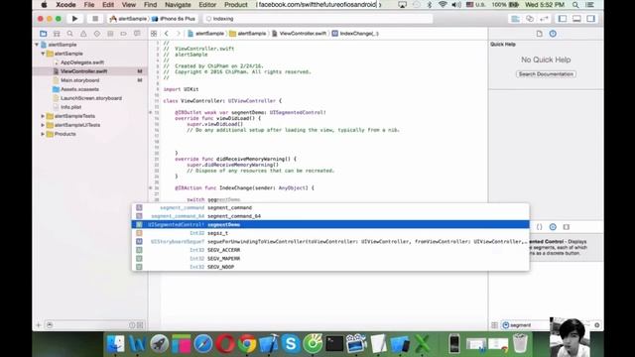
Task: Open the Debug navigator tab
Action: coord(110,34)
